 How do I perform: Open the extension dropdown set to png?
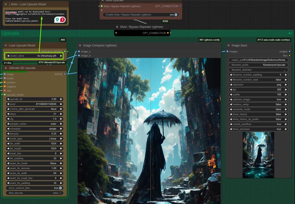click(258, 85)
